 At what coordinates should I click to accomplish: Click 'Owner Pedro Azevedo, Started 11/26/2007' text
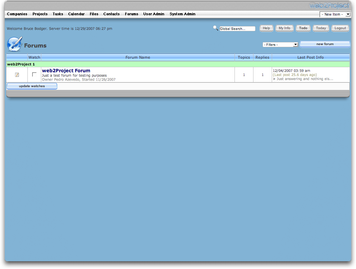click(x=79, y=80)
